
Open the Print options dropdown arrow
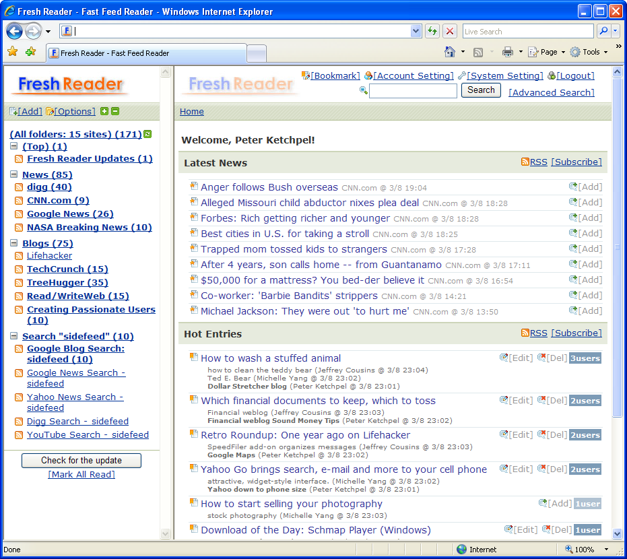pyautogui.click(x=521, y=52)
